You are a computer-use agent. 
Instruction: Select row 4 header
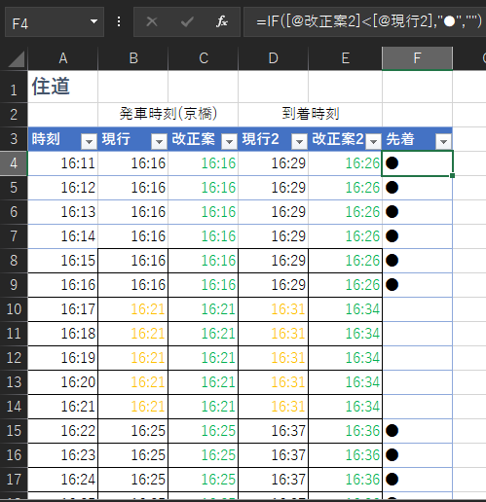(x=14, y=163)
